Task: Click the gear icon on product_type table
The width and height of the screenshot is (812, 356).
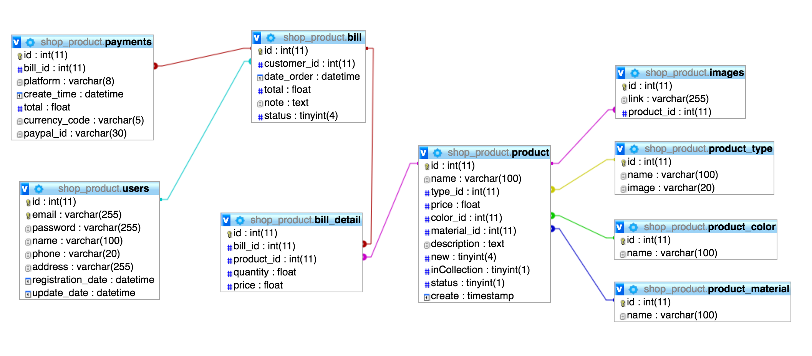Action: (634, 149)
